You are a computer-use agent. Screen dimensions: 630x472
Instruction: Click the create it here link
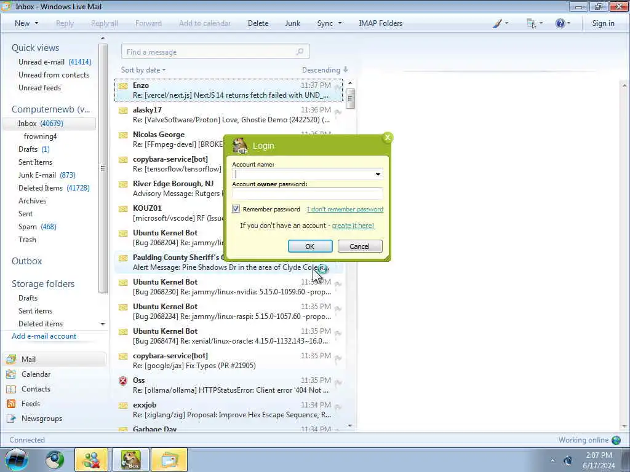pos(353,226)
